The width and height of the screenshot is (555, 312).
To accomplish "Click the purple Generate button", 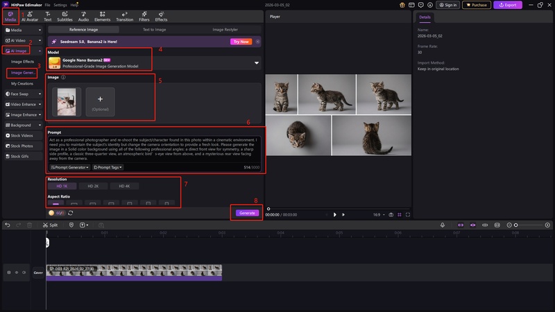I will coord(247,213).
